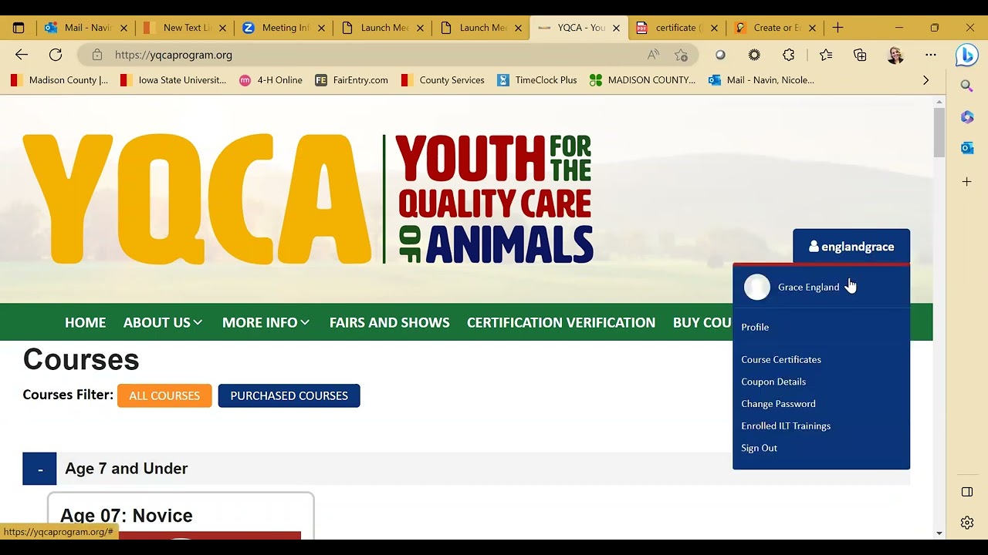Viewport: 988px width, 555px height.
Task: Switch to Mail - Navin tab
Action: pyautogui.click(x=86, y=28)
